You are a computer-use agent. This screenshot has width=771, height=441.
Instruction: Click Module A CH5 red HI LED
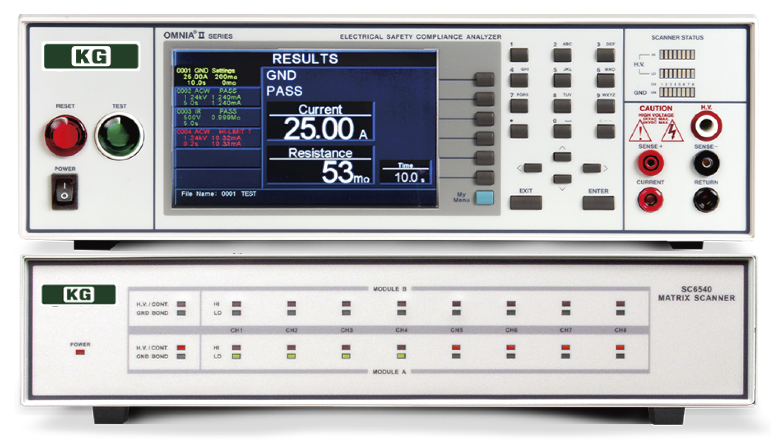click(x=456, y=348)
